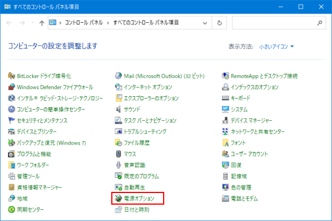Open the 管理ツール icon
Screen dimensions: 332x221
pyautogui.click(x=12, y=176)
